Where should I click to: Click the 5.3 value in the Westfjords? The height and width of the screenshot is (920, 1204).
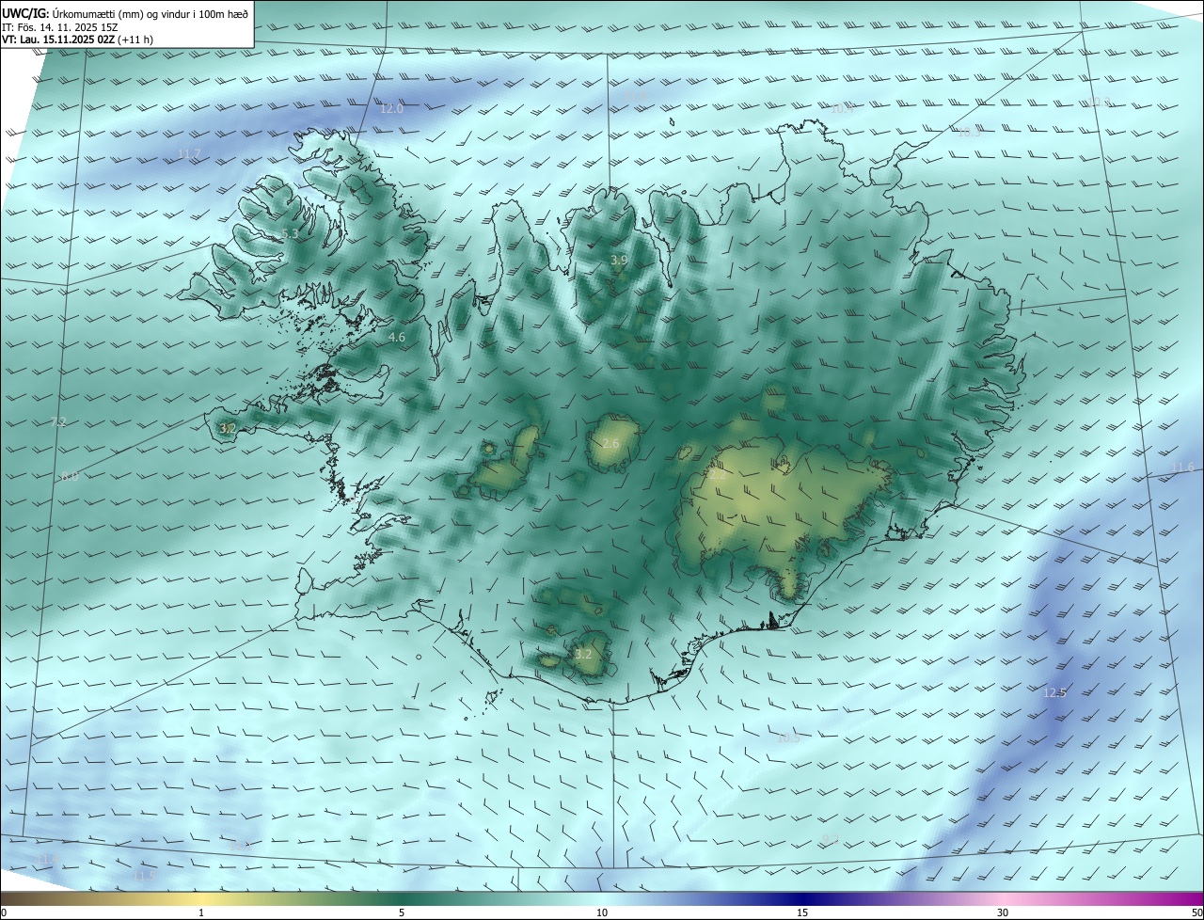click(290, 234)
